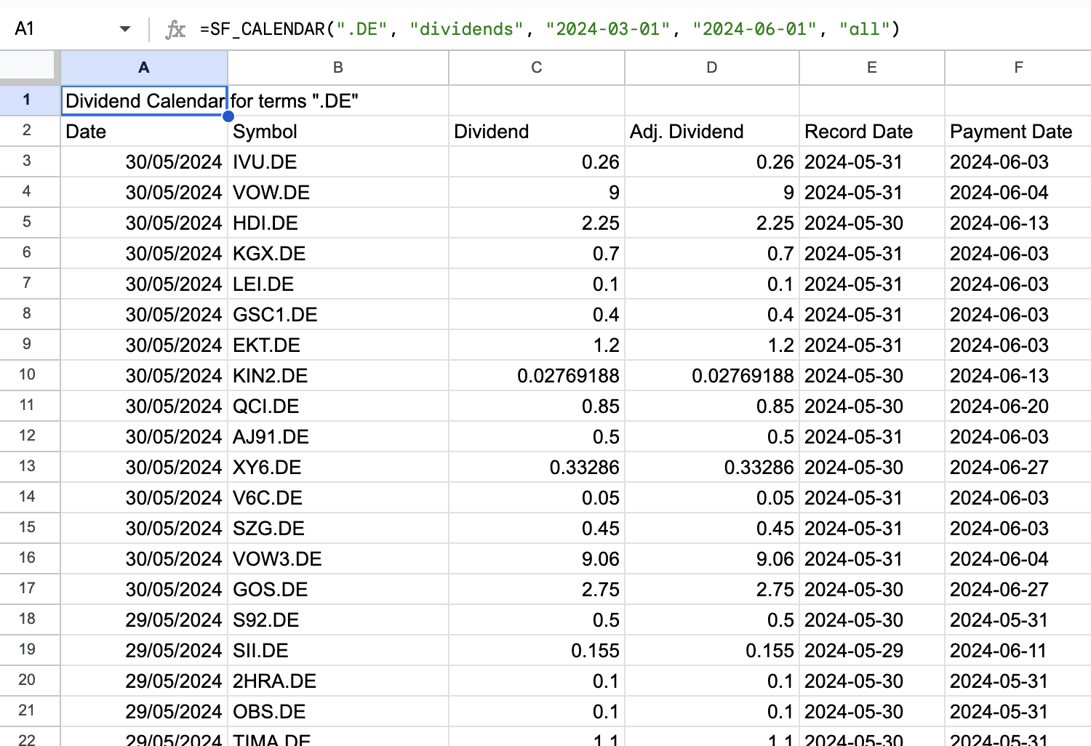Select column F header
The width and height of the screenshot is (1091, 746).
[x=1018, y=68]
